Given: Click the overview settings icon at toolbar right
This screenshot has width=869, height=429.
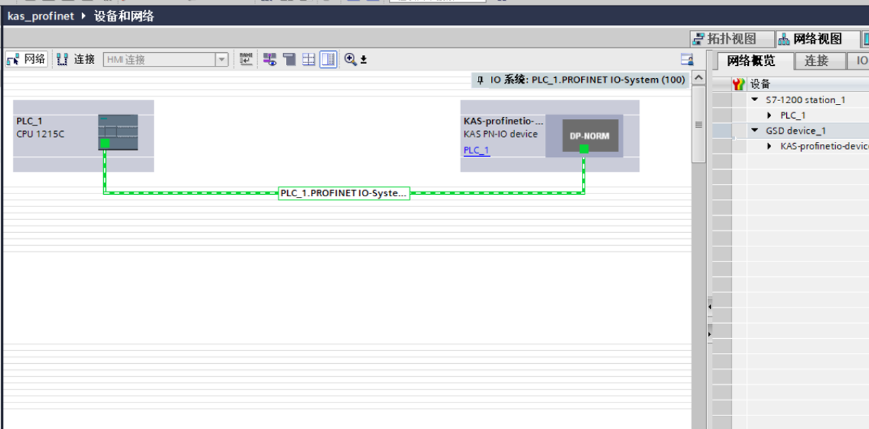Looking at the screenshot, I should (x=687, y=60).
